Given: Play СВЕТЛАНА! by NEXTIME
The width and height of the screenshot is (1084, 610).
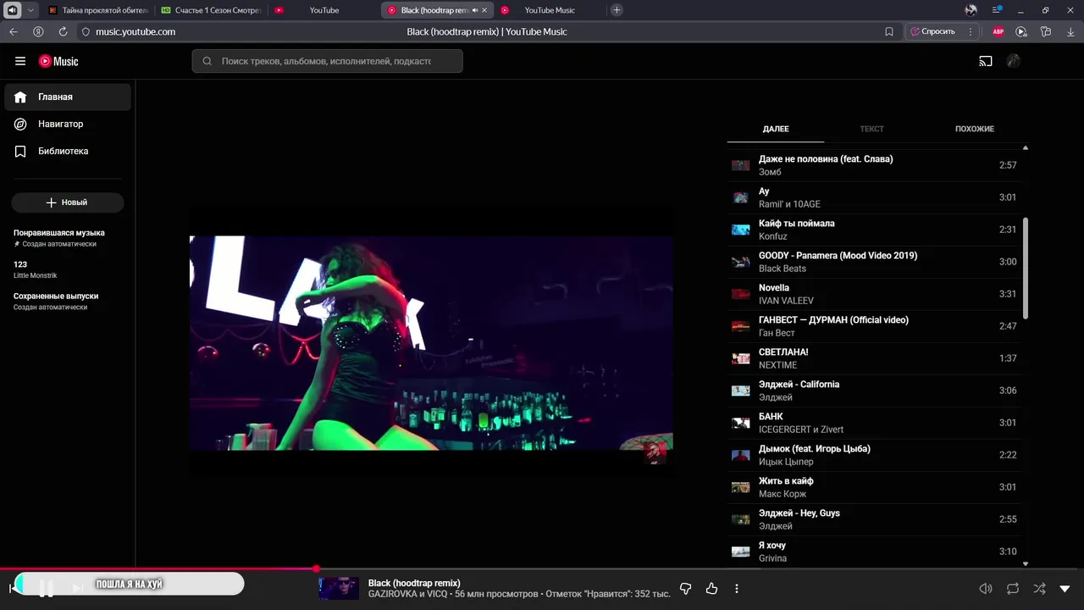Looking at the screenshot, I should point(874,358).
